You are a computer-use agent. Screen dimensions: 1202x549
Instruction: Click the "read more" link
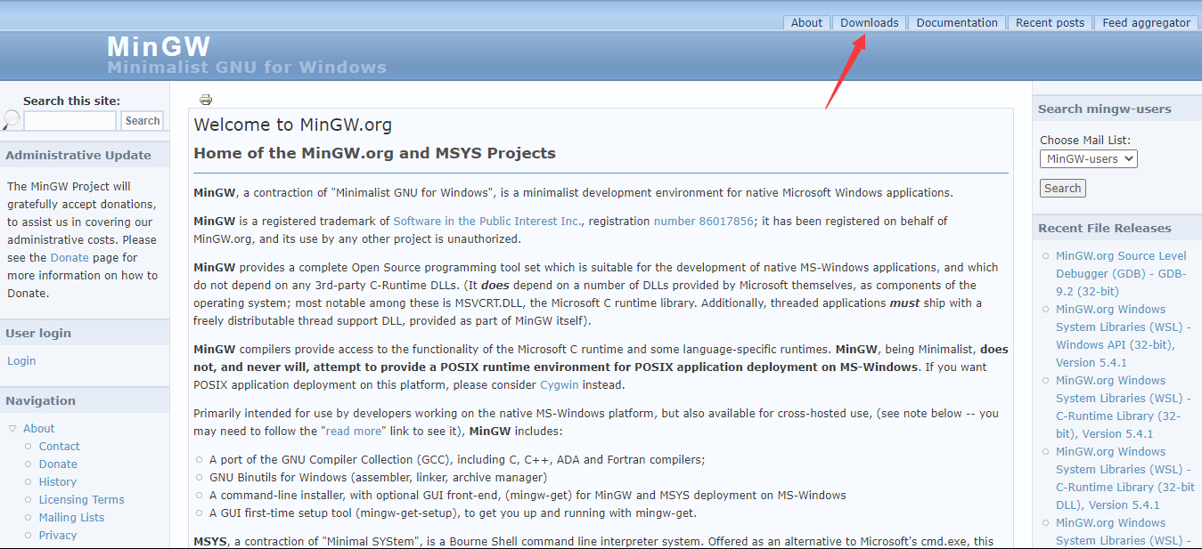354,431
